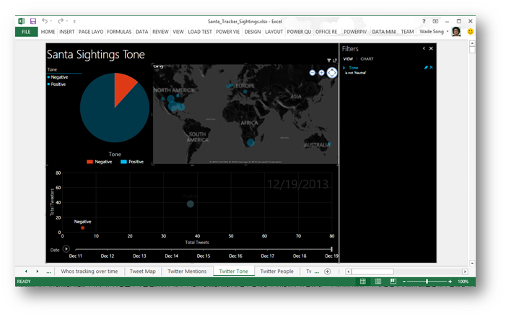506x317 pixels.
Task: Click the Tone filter name
Action: [354, 68]
